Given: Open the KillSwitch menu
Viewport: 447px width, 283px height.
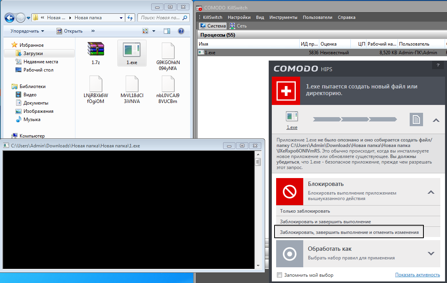Looking at the screenshot, I should click(213, 17).
